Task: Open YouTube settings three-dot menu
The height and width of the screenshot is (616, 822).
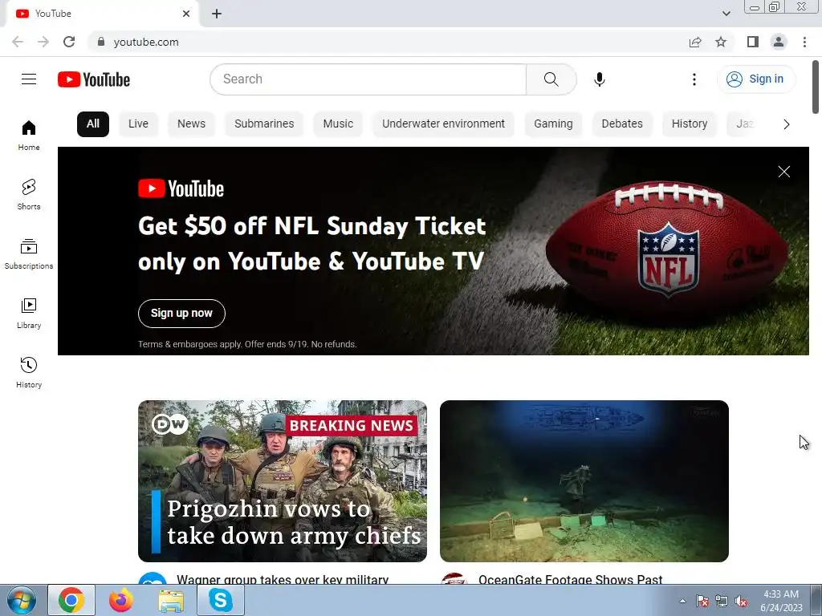Action: point(694,79)
